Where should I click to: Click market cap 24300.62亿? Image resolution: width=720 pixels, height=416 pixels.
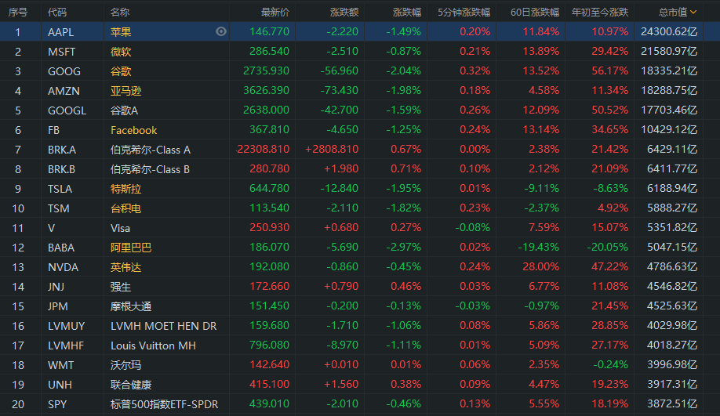click(x=669, y=31)
